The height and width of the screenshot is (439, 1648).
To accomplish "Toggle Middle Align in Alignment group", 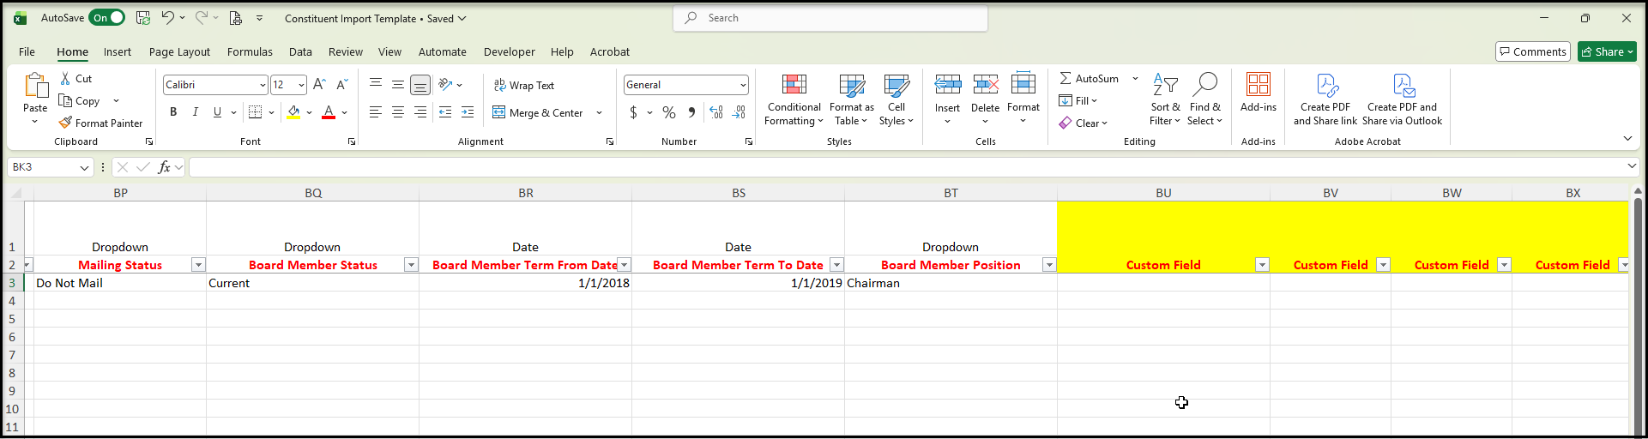I will tap(398, 84).
